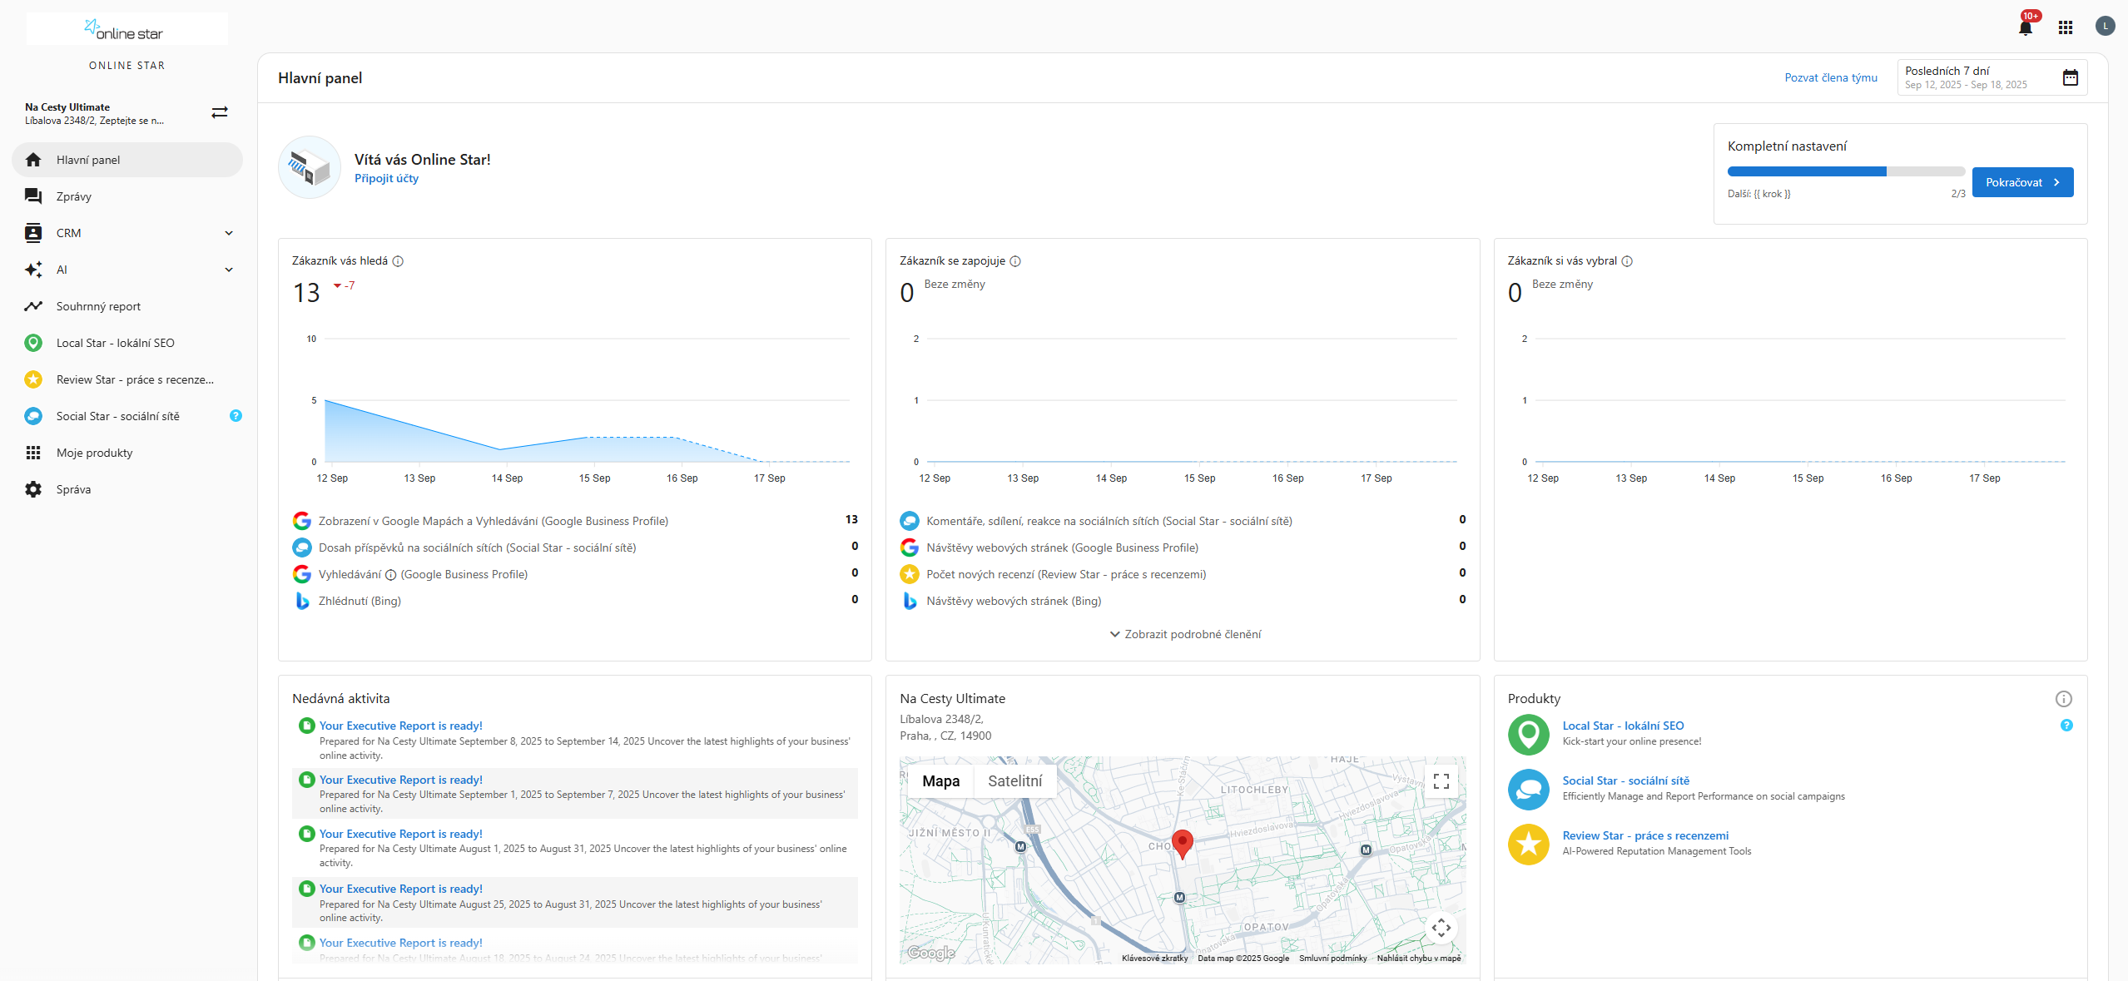The width and height of the screenshot is (2128, 981).
Task: Click the Pozvat člena týmu link
Action: [x=1830, y=77]
